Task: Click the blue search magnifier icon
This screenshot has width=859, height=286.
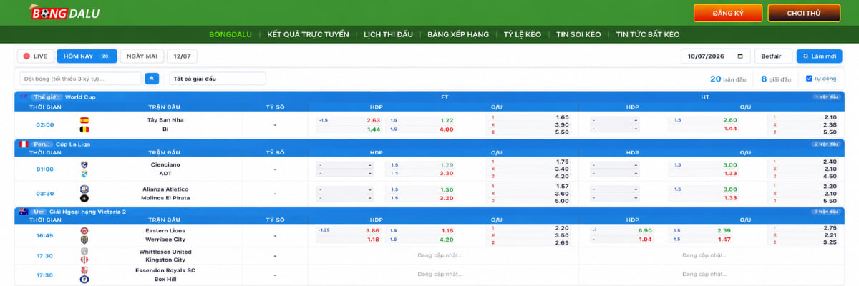Action: [152, 78]
